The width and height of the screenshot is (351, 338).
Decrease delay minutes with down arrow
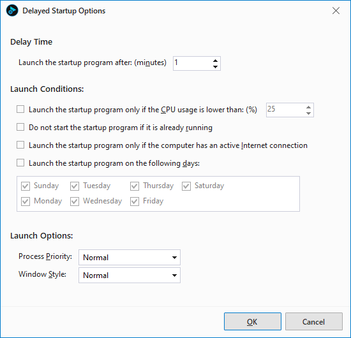(215, 67)
